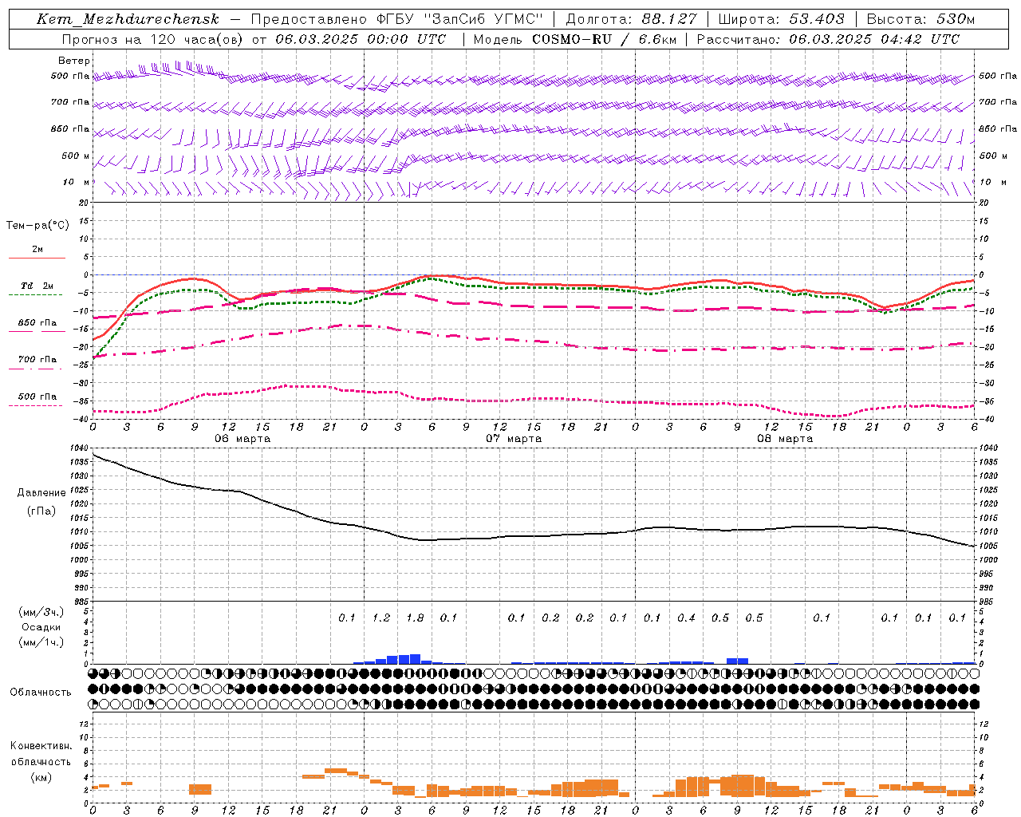The image size is (1021, 817).
Task: Click the '1.8' precipitation amount value
Action: point(415,618)
